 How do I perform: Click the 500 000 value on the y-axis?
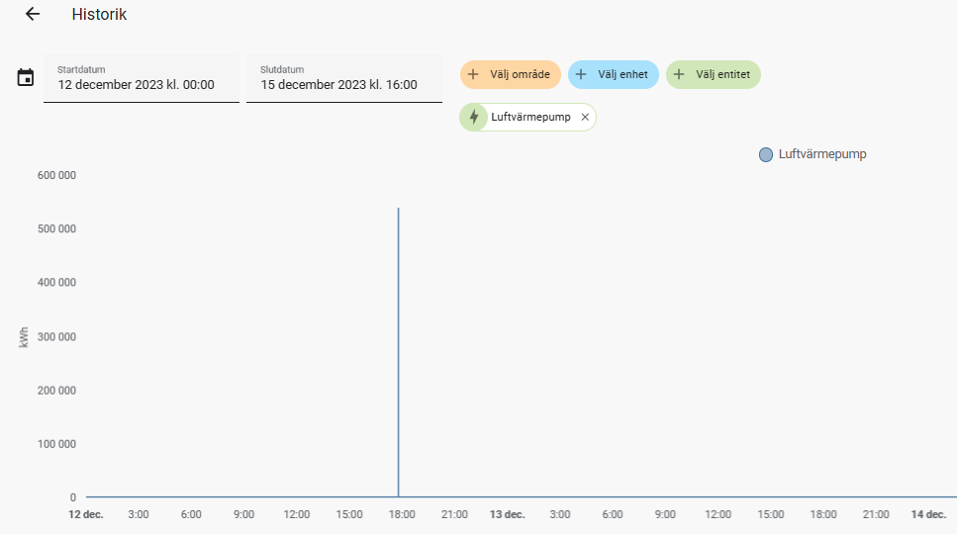coord(58,229)
